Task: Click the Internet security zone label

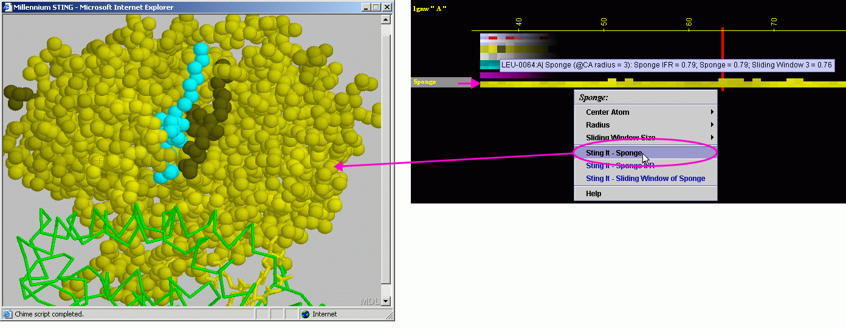Action: click(325, 314)
